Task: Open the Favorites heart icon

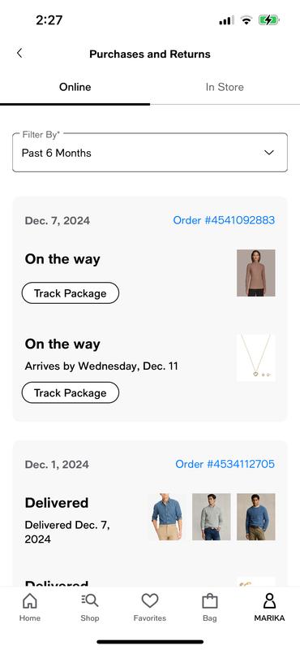Action: coord(150,600)
